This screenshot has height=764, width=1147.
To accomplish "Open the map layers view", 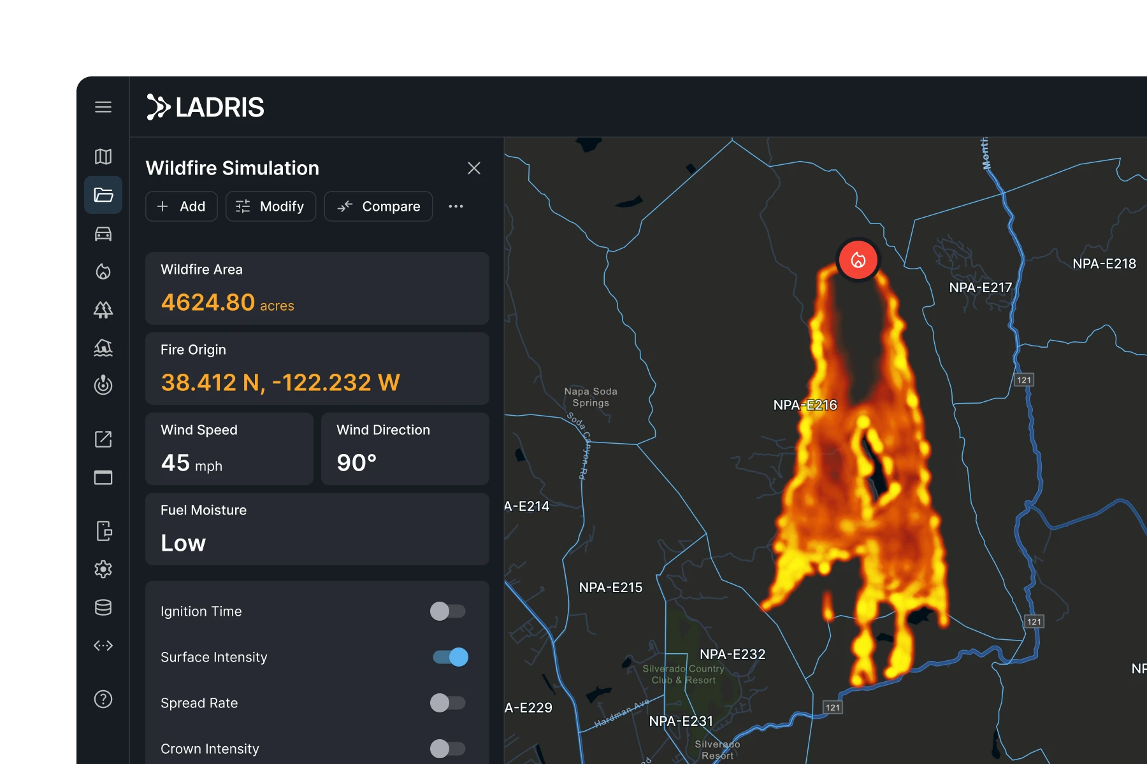I will 103,157.
